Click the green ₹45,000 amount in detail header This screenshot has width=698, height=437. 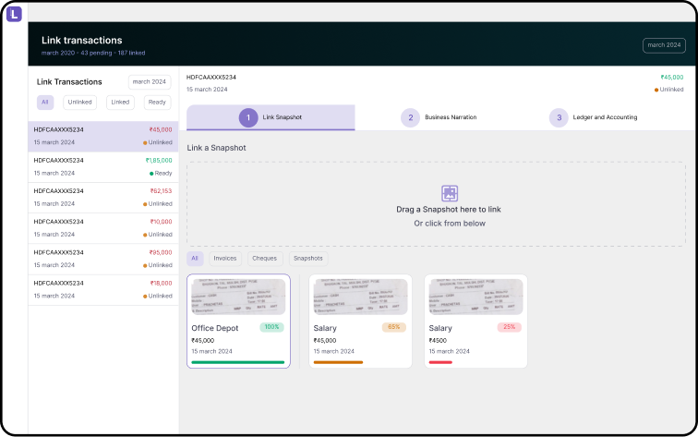672,77
